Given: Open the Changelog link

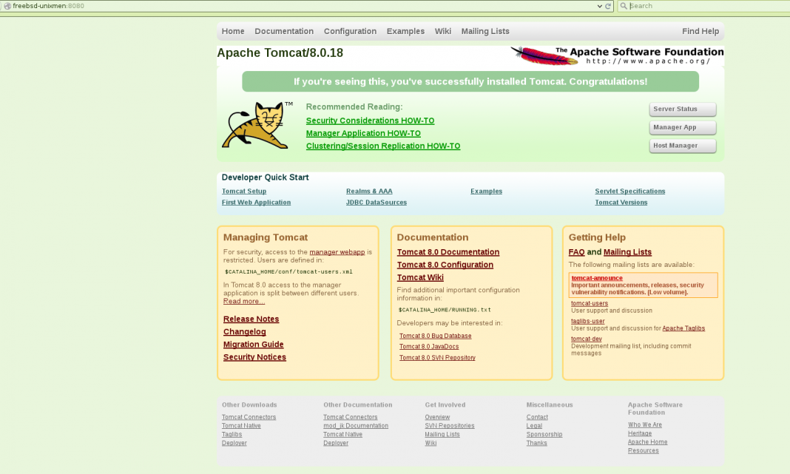Looking at the screenshot, I should pyautogui.click(x=244, y=332).
